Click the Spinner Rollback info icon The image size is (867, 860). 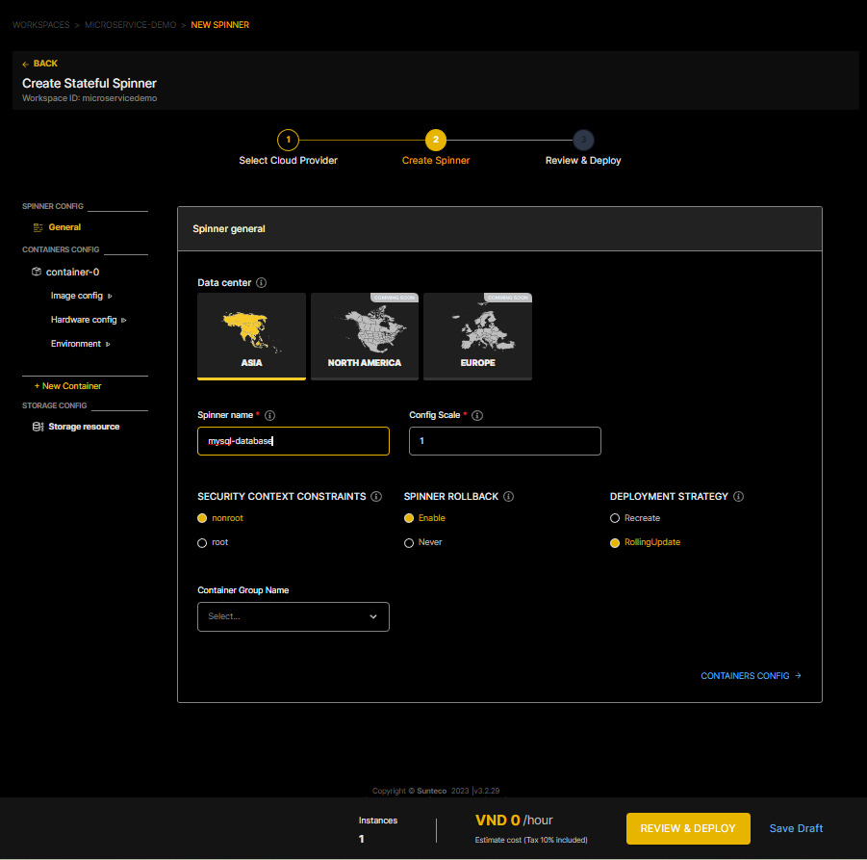tap(508, 497)
